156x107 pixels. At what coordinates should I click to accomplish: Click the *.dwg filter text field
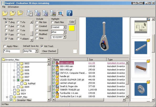pos(12,51)
